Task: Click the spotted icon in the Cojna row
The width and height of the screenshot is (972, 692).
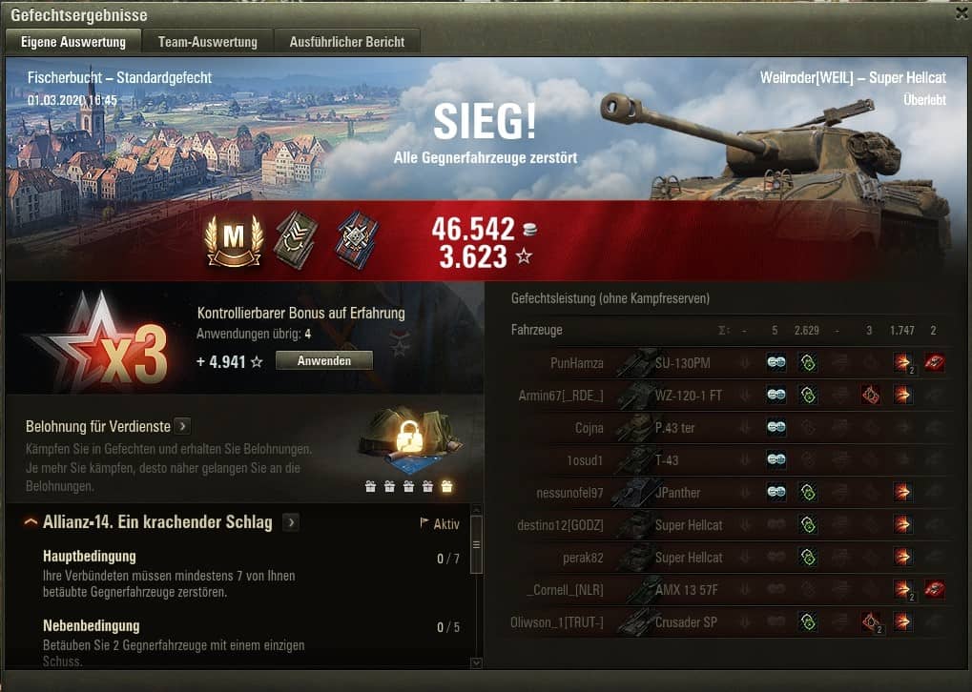Action: click(x=776, y=427)
